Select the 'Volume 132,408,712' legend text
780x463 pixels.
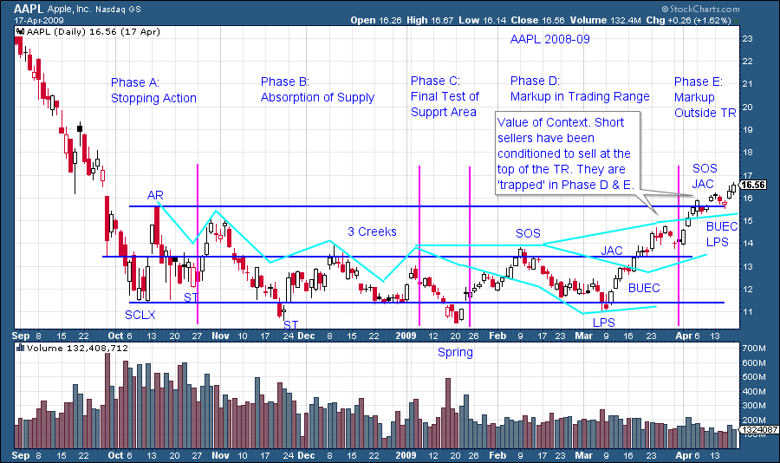tap(77, 348)
